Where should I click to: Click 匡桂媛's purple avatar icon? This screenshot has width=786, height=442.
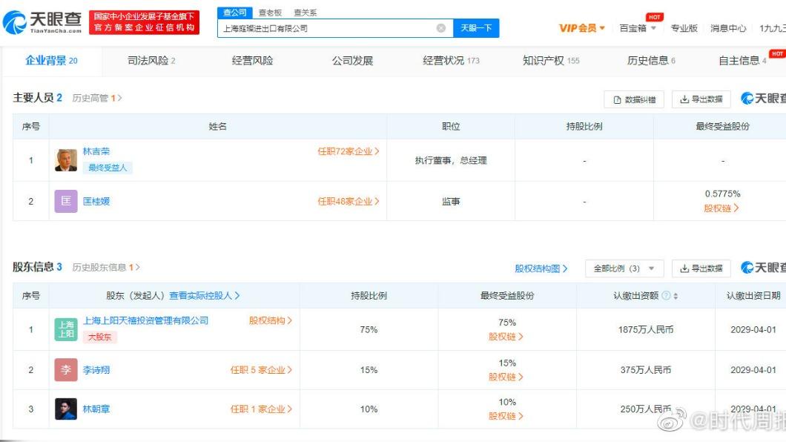pyautogui.click(x=66, y=202)
